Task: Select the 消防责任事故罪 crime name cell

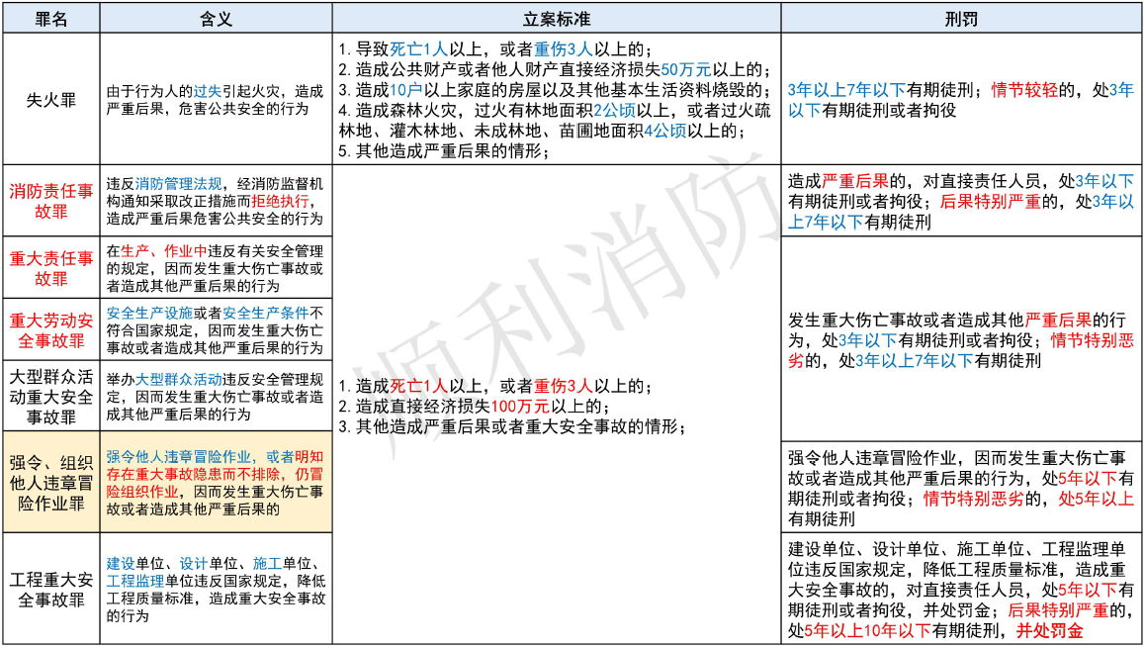Action: pyautogui.click(x=50, y=201)
